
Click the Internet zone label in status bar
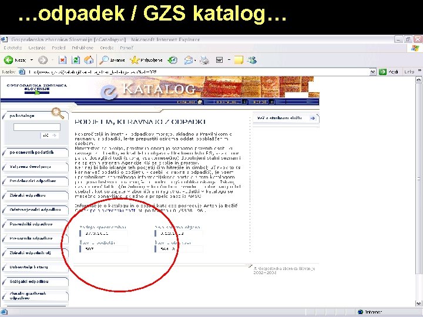pyautogui.click(x=374, y=312)
